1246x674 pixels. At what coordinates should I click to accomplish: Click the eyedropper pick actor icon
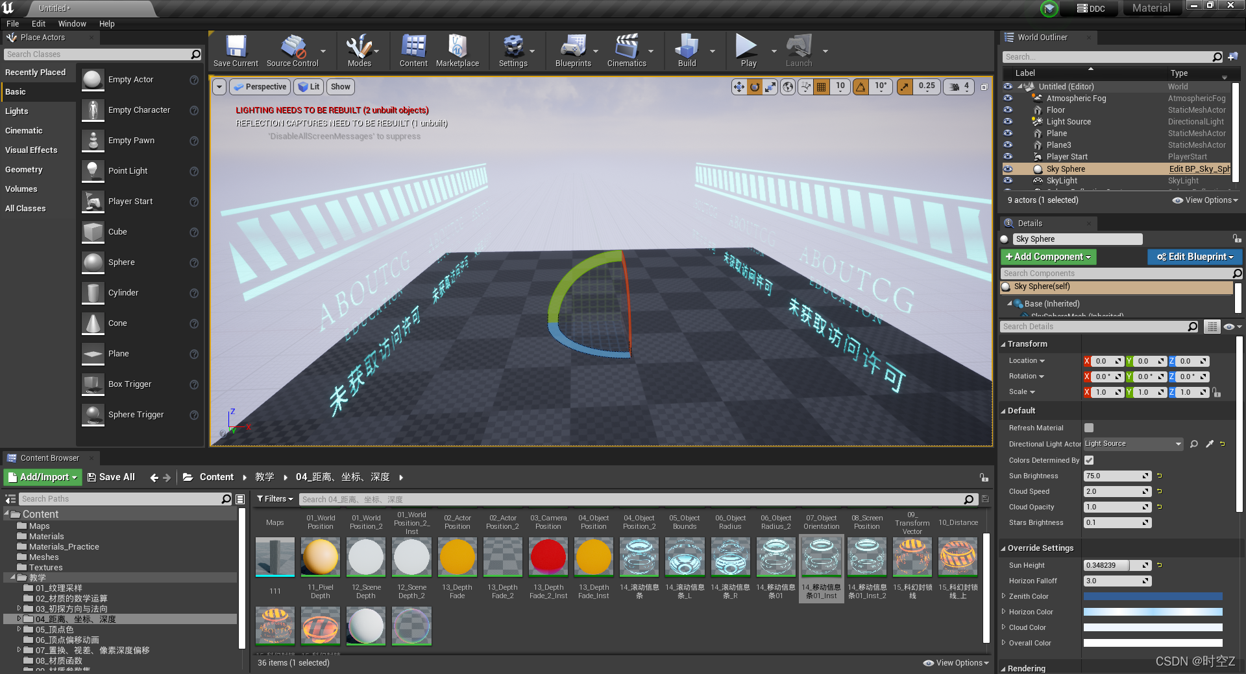click(x=1209, y=444)
